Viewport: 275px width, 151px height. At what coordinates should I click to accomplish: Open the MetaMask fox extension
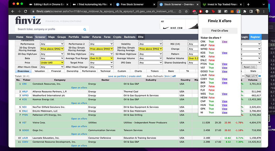tap(232, 11)
